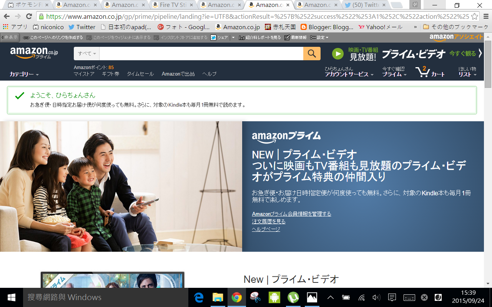Open the 赤札天国 bookmark
Viewport: 492px width, 307px height.
[281, 27]
